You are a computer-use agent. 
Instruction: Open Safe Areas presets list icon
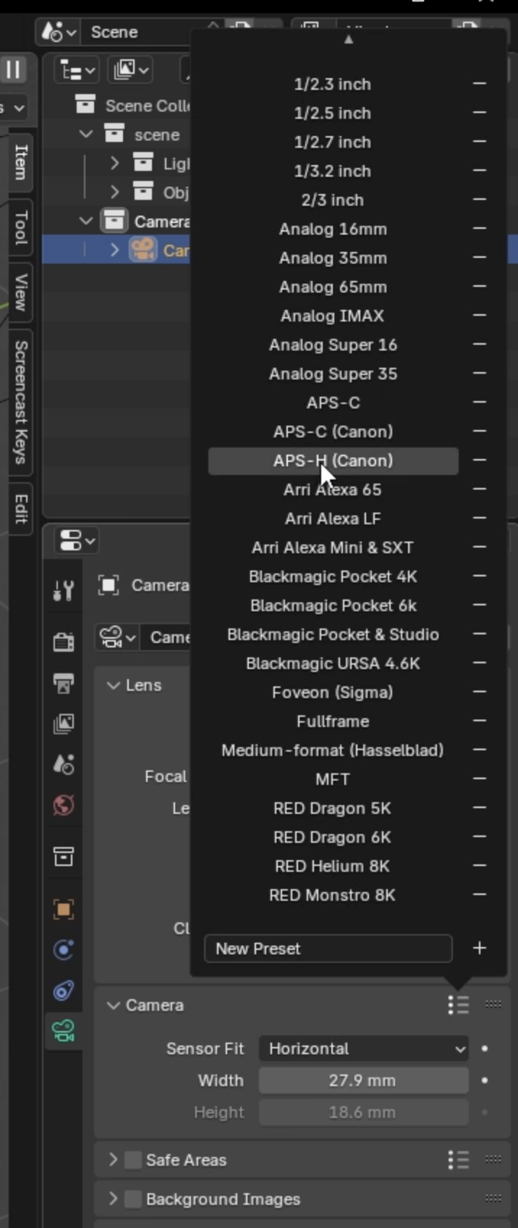coord(458,1160)
